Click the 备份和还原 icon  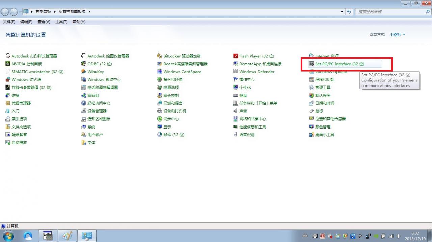point(160,79)
